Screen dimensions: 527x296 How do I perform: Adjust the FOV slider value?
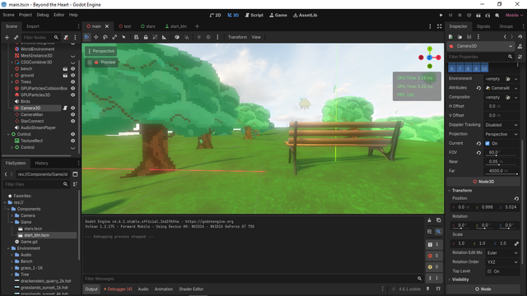coord(501,153)
